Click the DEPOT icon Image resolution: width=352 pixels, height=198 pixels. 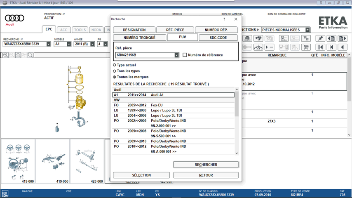pyautogui.click(x=295, y=38)
